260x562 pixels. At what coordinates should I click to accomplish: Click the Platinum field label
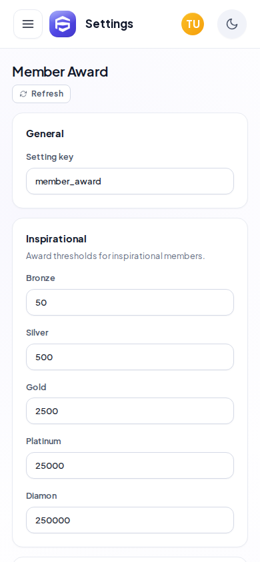43,441
